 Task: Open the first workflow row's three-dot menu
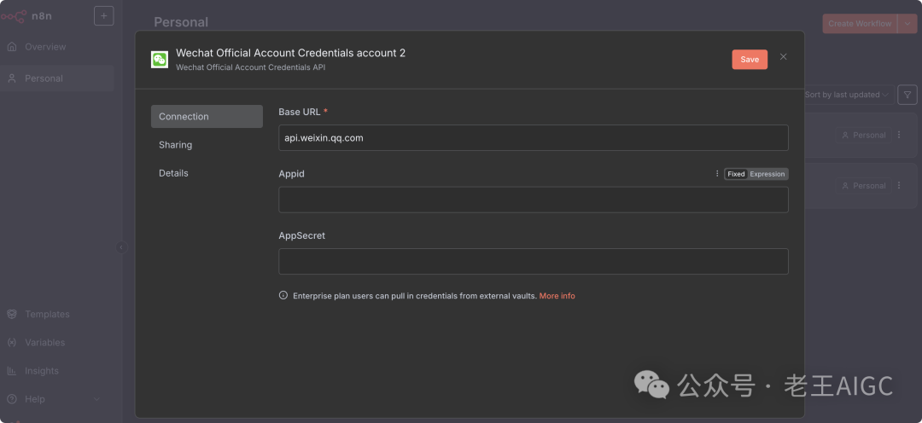[898, 135]
